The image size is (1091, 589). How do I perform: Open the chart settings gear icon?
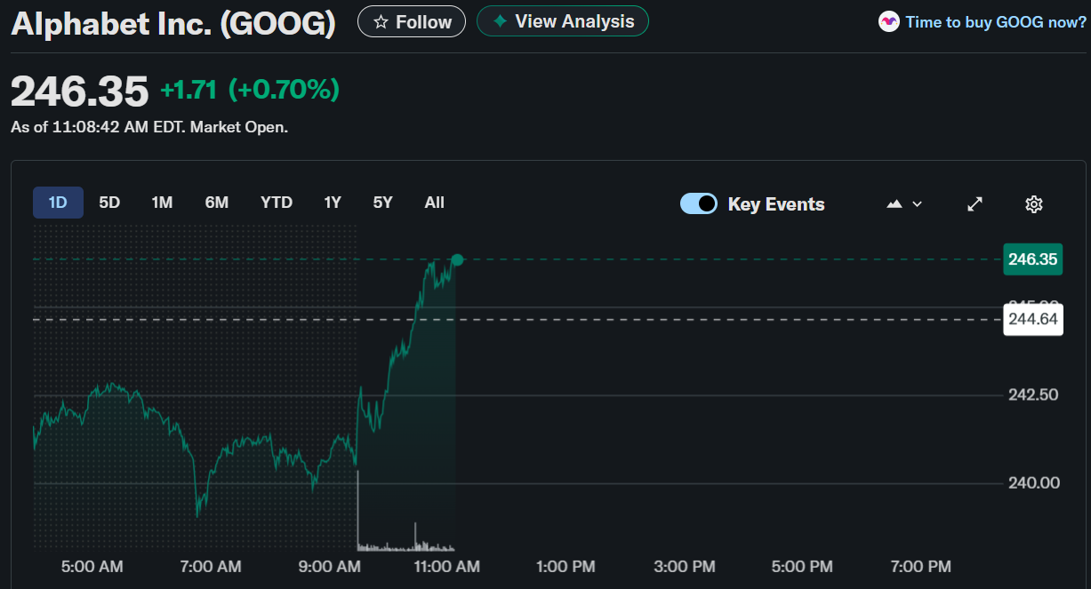tap(1033, 204)
